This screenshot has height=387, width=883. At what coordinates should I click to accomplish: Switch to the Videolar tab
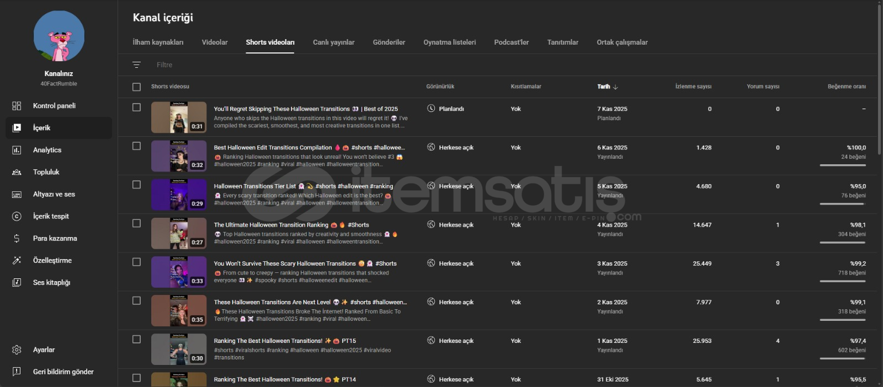[214, 42]
